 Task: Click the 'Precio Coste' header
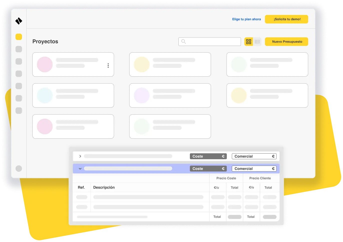pos(226,178)
